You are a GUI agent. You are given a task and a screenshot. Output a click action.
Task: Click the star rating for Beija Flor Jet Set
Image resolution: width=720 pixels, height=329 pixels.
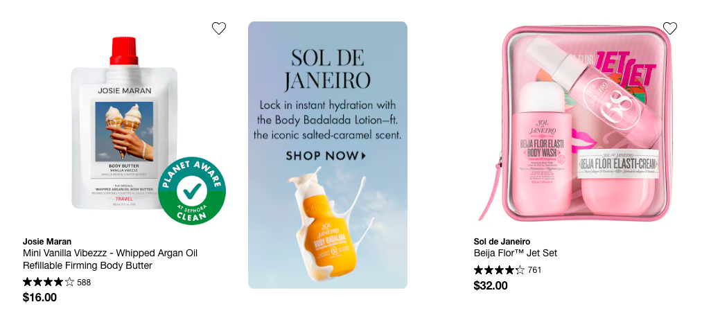[499, 270]
